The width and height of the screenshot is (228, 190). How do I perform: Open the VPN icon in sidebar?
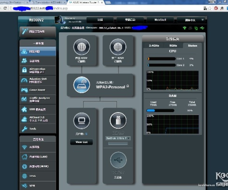pos(24,185)
